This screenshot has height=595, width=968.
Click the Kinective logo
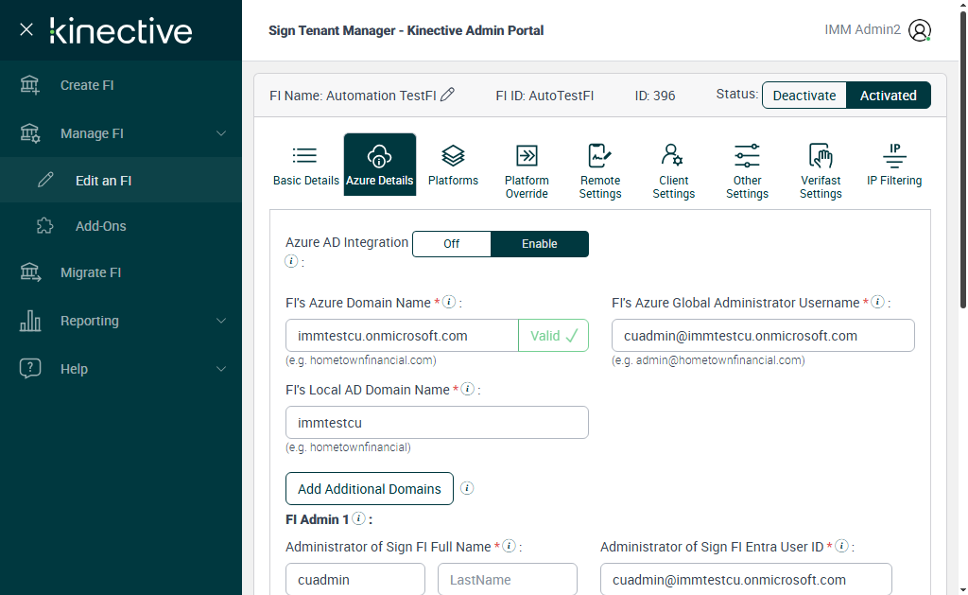(x=121, y=31)
